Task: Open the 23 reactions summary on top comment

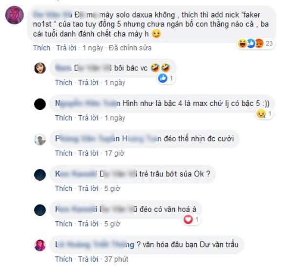Action: (x=255, y=43)
